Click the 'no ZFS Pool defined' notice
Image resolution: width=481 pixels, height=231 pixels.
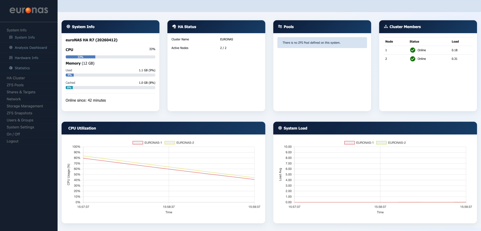[322, 43]
